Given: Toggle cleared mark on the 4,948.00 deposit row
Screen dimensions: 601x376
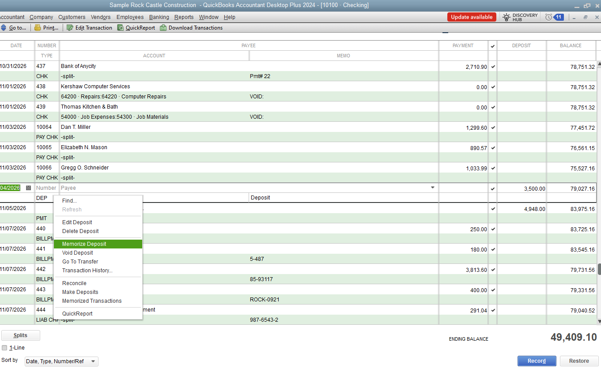Looking at the screenshot, I should pyautogui.click(x=493, y=209).
